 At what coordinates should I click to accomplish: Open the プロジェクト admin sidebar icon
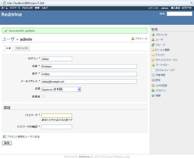[153, 34]
